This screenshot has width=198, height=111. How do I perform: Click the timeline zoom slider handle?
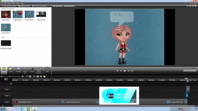tap(10, 76)
